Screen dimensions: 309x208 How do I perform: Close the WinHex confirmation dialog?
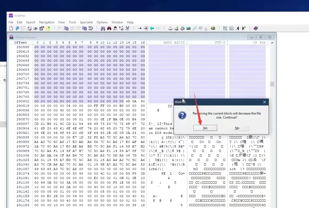click(x=265, y=102)
